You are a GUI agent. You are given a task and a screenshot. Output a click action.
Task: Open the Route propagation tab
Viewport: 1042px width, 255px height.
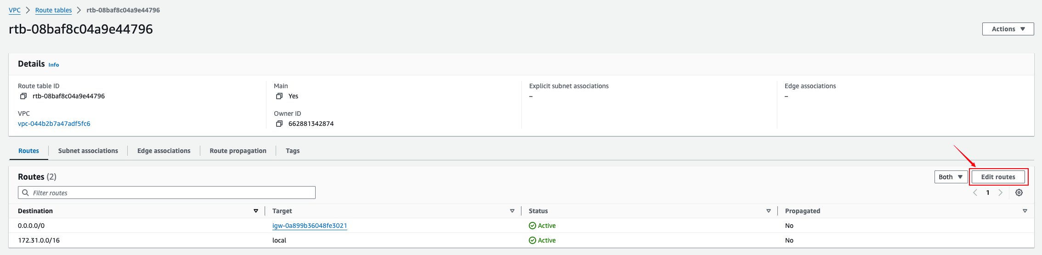[x=238, y=151]
